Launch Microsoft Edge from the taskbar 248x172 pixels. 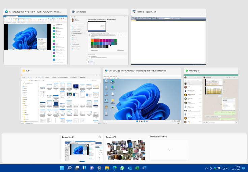115,168
